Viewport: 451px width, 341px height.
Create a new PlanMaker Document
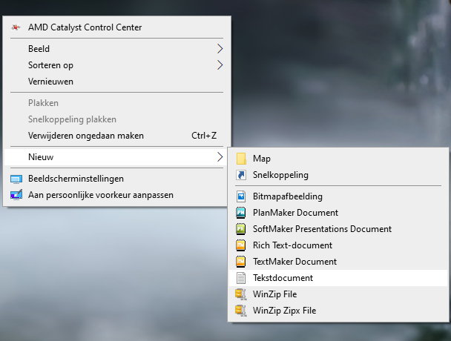pyautogui.click(x=294, y=213)
